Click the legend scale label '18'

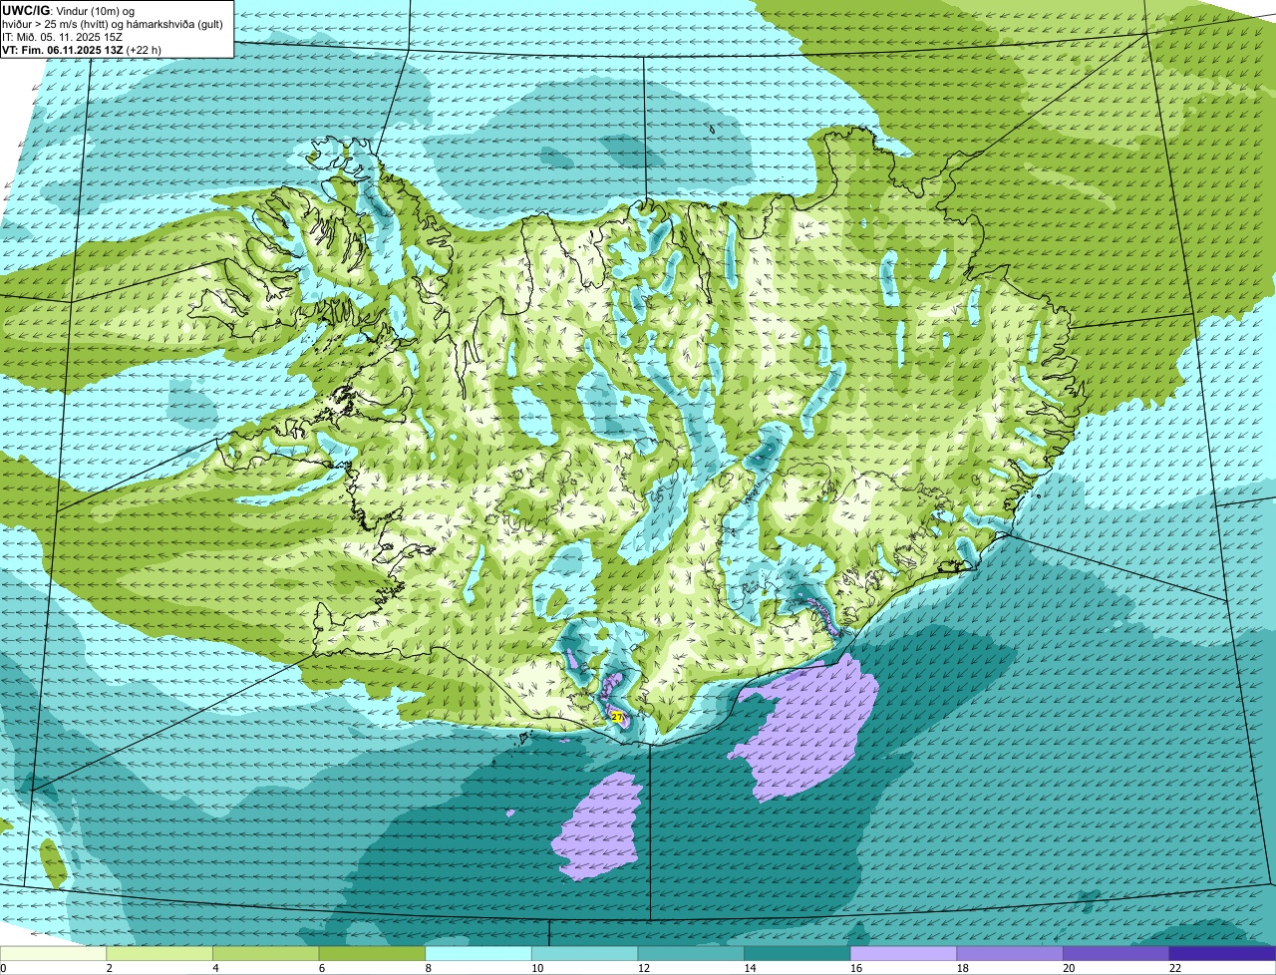tap(963, 968)
